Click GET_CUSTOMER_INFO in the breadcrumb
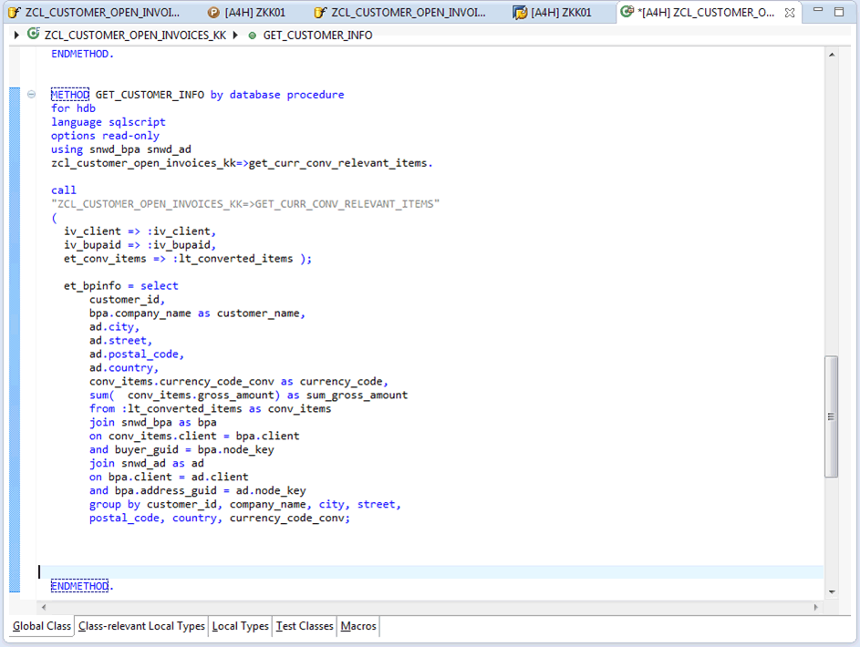Screen dimensions: 860x647 [317, 35]
